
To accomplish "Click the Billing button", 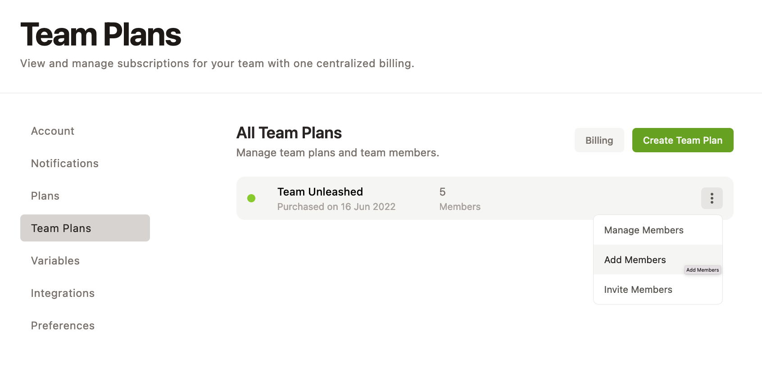I will (x=599, y=140).
